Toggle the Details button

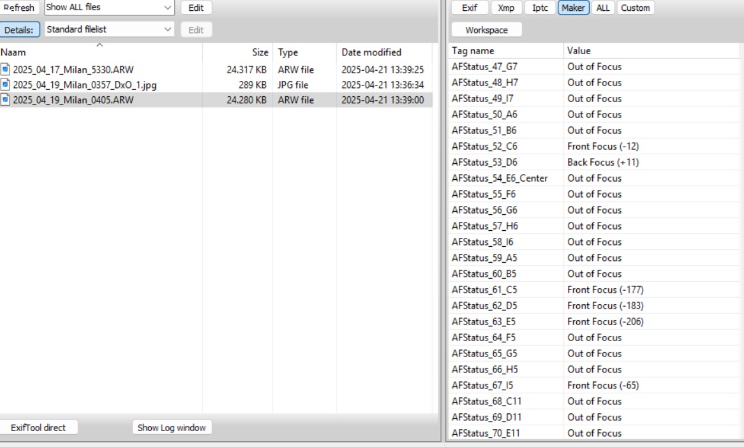[19, 30]
